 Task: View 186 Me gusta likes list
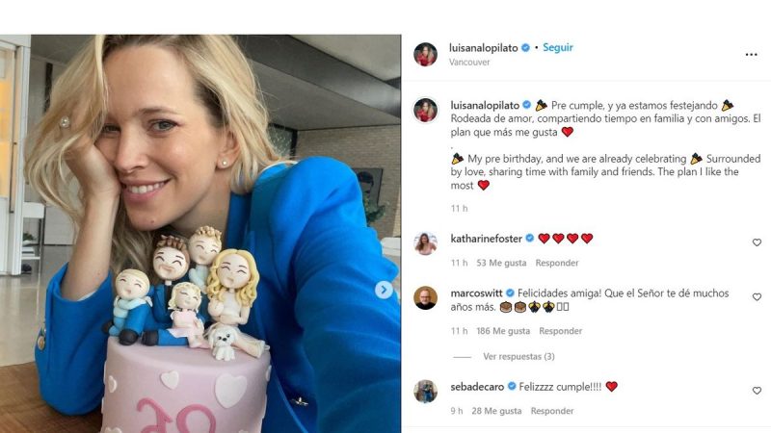tap(503, 331)
